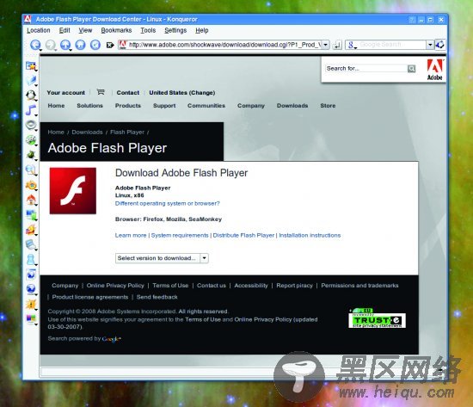The height and width of the screenshot is (407, 473).
Task: Open the Communities navigation link
Action: click(206, 106)
